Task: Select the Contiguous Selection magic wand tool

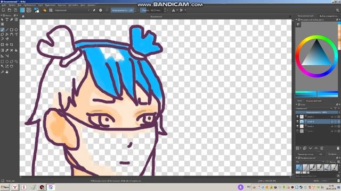Action: [2, 66]
